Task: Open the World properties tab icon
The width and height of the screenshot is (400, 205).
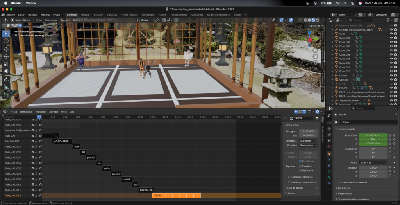Action: click(329, 147)
